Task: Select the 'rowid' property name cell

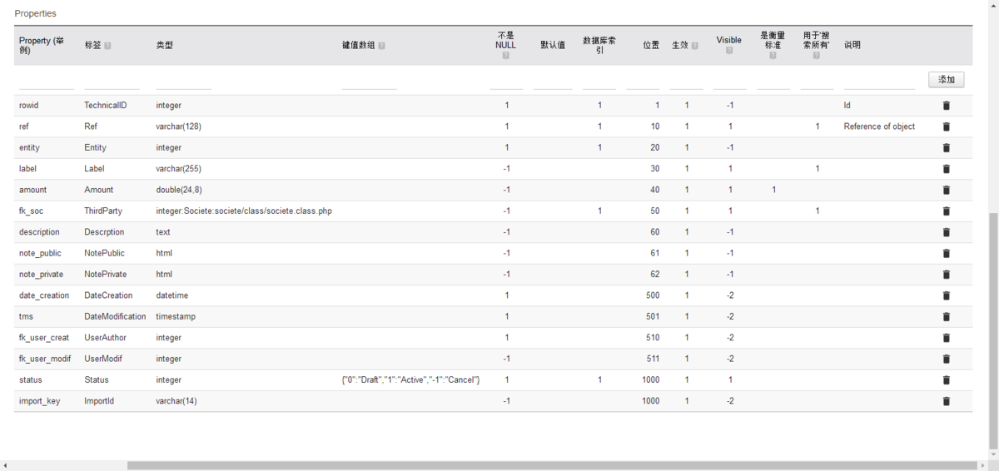Action: (x=29, y=106)
